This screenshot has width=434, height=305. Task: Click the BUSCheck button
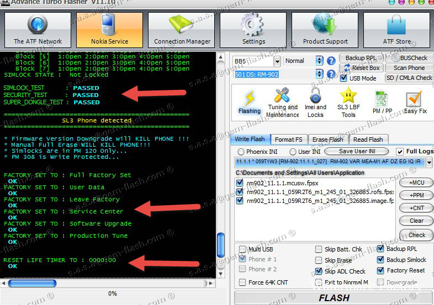[409, 58]
